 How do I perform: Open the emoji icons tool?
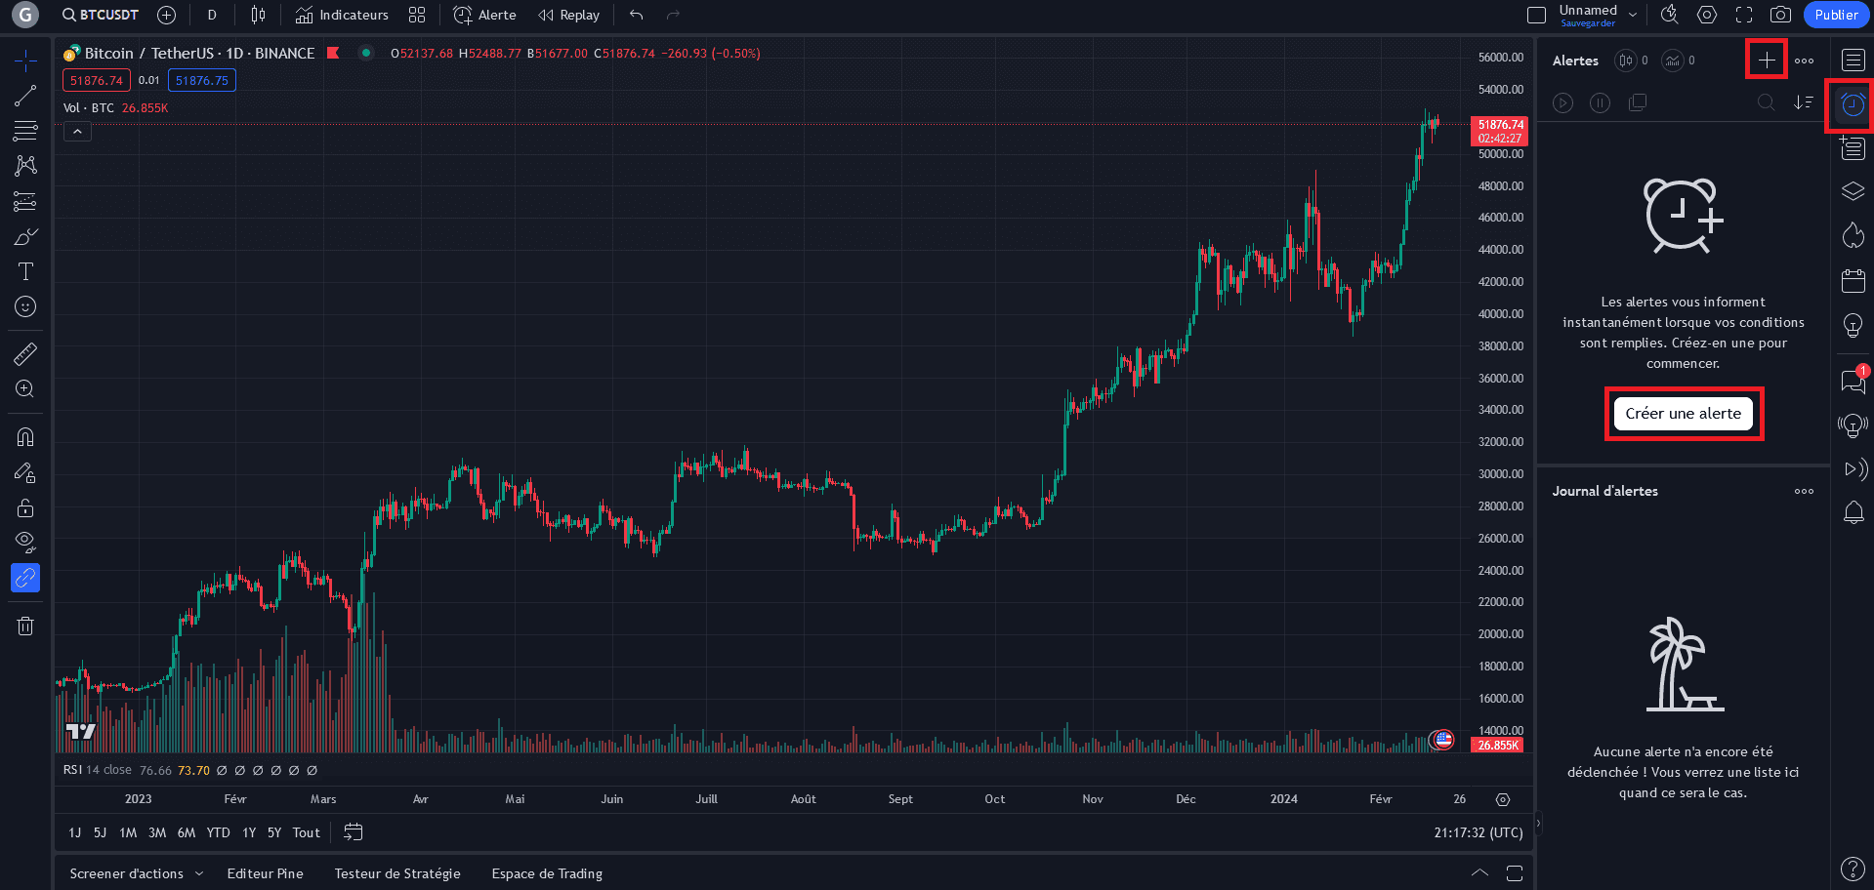[25, 306]
